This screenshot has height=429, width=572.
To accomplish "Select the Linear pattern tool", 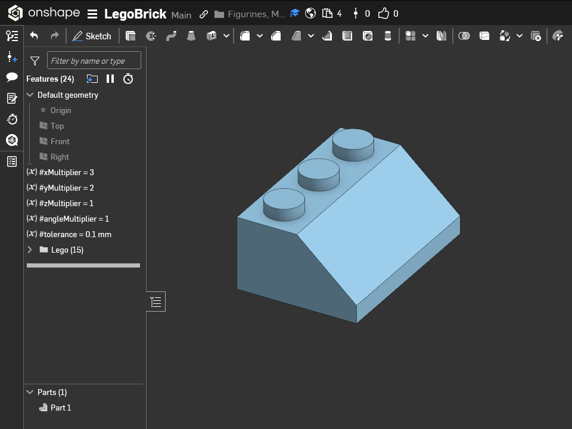I will click(411, 36).
